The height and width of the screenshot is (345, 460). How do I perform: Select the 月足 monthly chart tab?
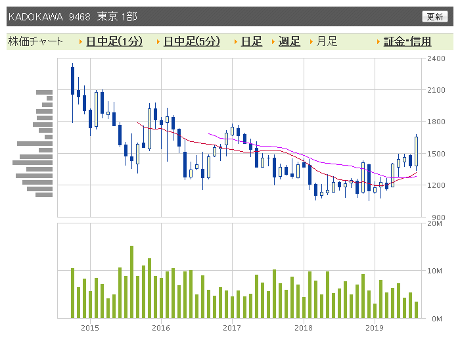[x=327, y=41]
